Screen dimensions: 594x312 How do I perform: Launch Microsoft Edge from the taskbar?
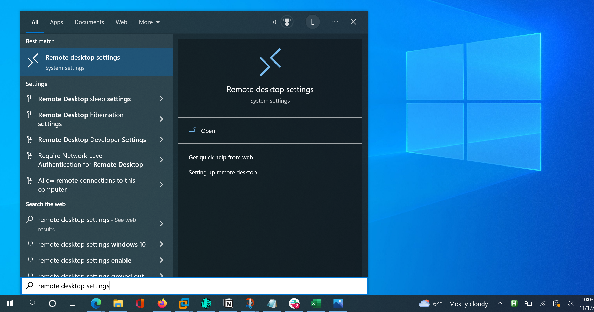(96, 303)
